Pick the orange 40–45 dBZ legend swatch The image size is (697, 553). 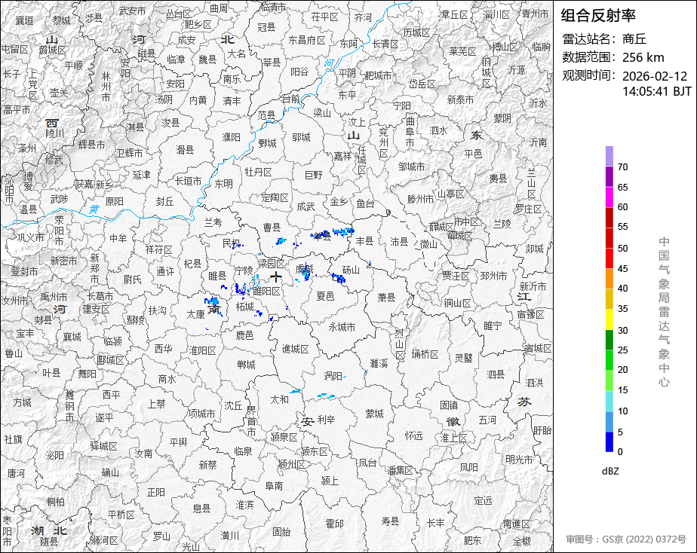tap(609, 279)
